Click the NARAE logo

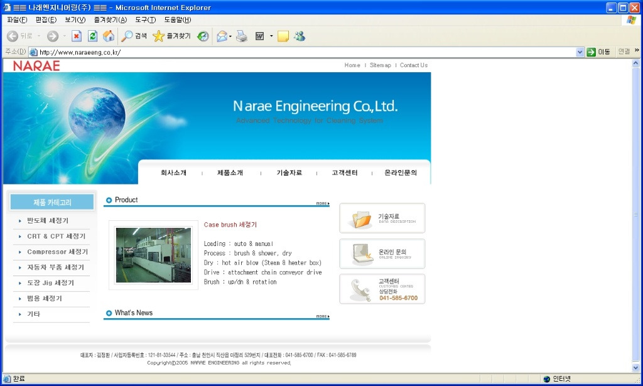(36, 65)
